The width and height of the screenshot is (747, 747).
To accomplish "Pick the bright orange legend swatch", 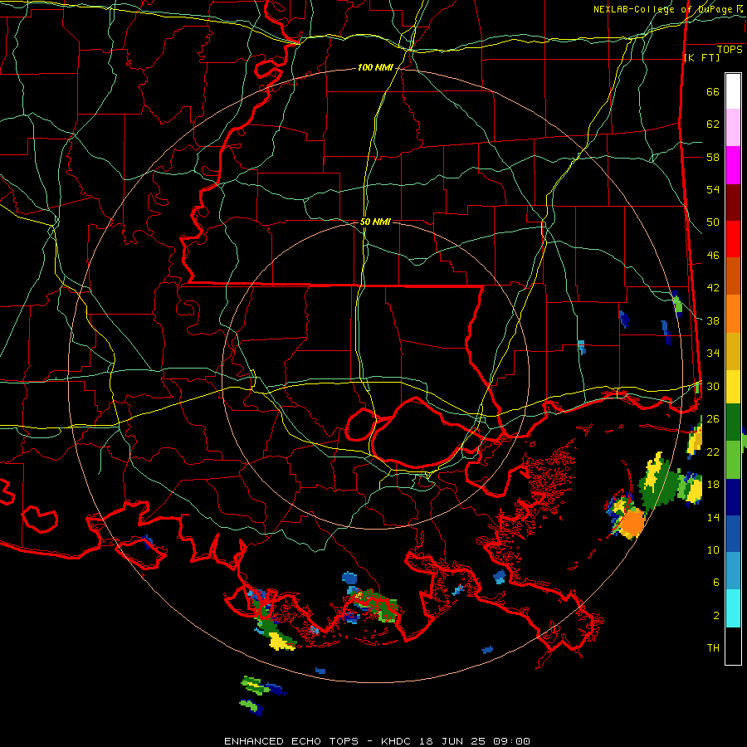I will [733, 314].
